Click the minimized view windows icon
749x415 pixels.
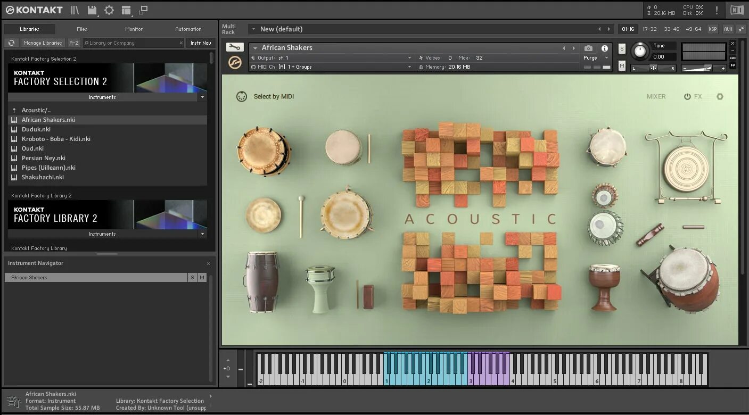click(x=143, y=10)
